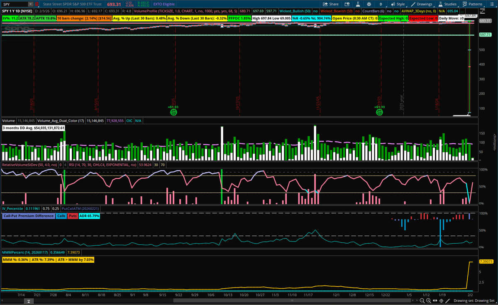This screenshot has width=498, height=305.
Task: Click the scroll left arrow in bottom bar
Action: (413, 300)
